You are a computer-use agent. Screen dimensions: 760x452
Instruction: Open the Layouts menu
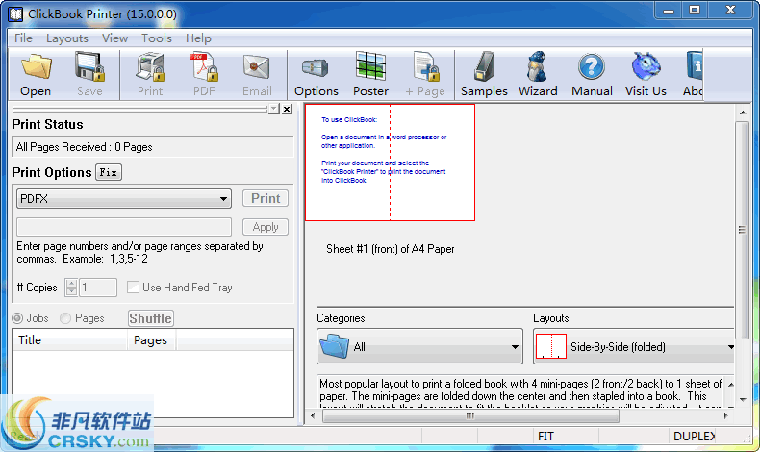[67, 38]
